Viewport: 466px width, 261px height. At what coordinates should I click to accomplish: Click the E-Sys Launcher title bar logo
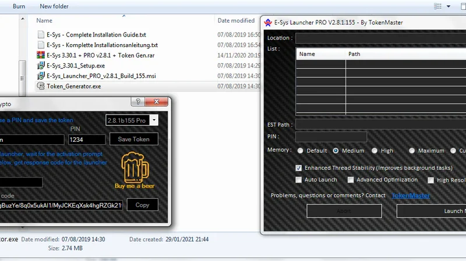pos(268,23)
